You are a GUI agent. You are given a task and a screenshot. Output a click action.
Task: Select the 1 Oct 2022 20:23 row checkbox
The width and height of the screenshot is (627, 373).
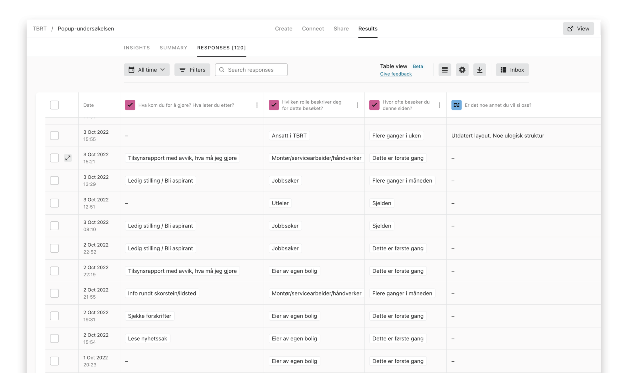click(x=55, y=361)
